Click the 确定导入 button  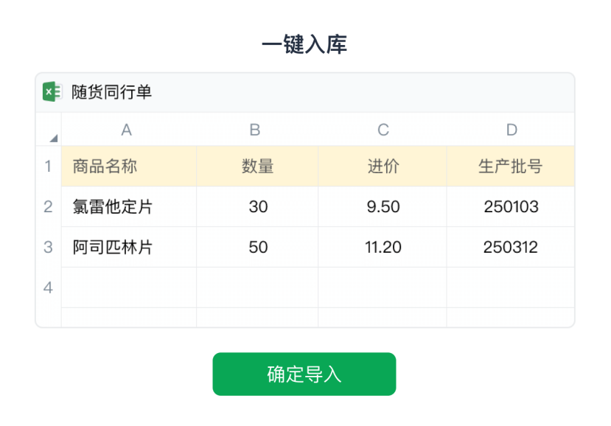304,374
